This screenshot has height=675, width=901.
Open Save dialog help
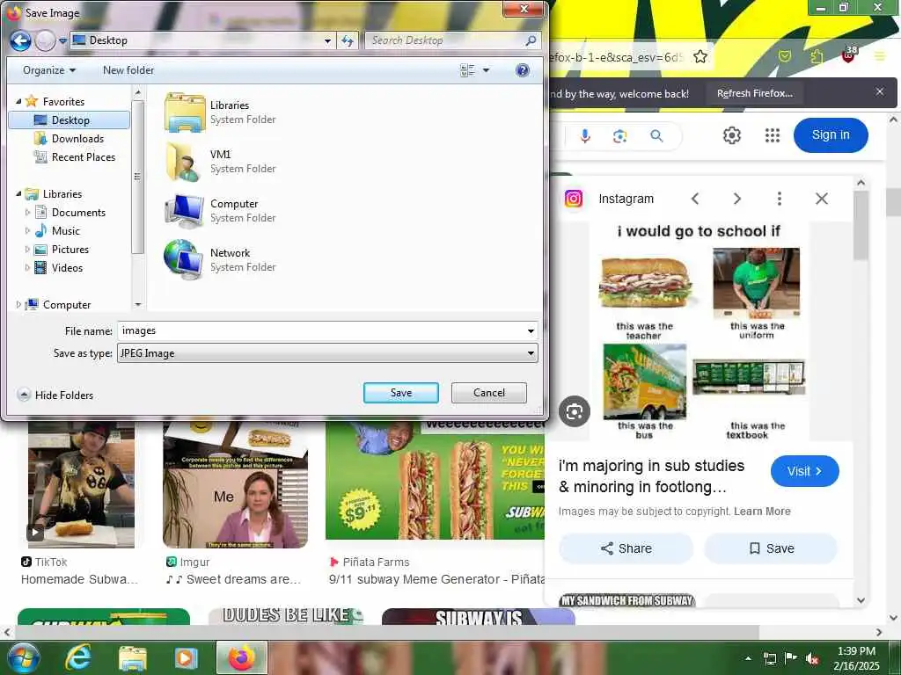point(522,70)
